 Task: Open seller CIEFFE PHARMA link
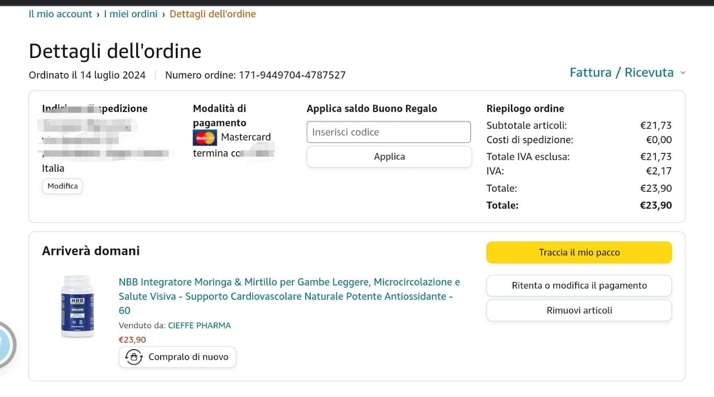199,326
